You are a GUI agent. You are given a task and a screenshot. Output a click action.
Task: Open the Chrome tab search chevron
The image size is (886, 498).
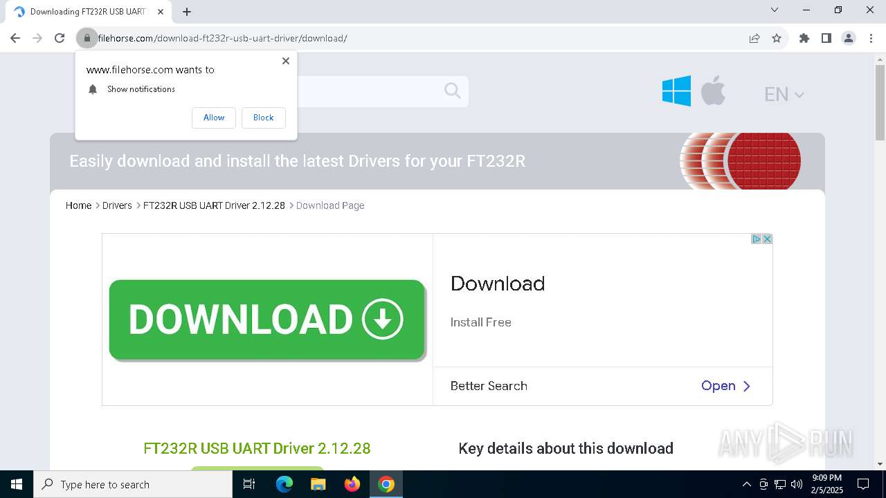775,10
